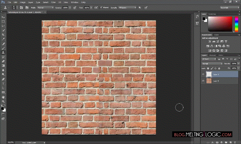Open the clone stamp Mode dropdown
The image size is (241, 144).
point(46,8)
